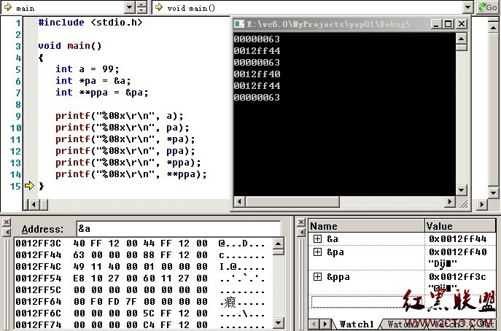The width and height of the screenshot is (501, 331).
Task: Select value 0x0012ff40 for &pa
Action: [457, 252]
